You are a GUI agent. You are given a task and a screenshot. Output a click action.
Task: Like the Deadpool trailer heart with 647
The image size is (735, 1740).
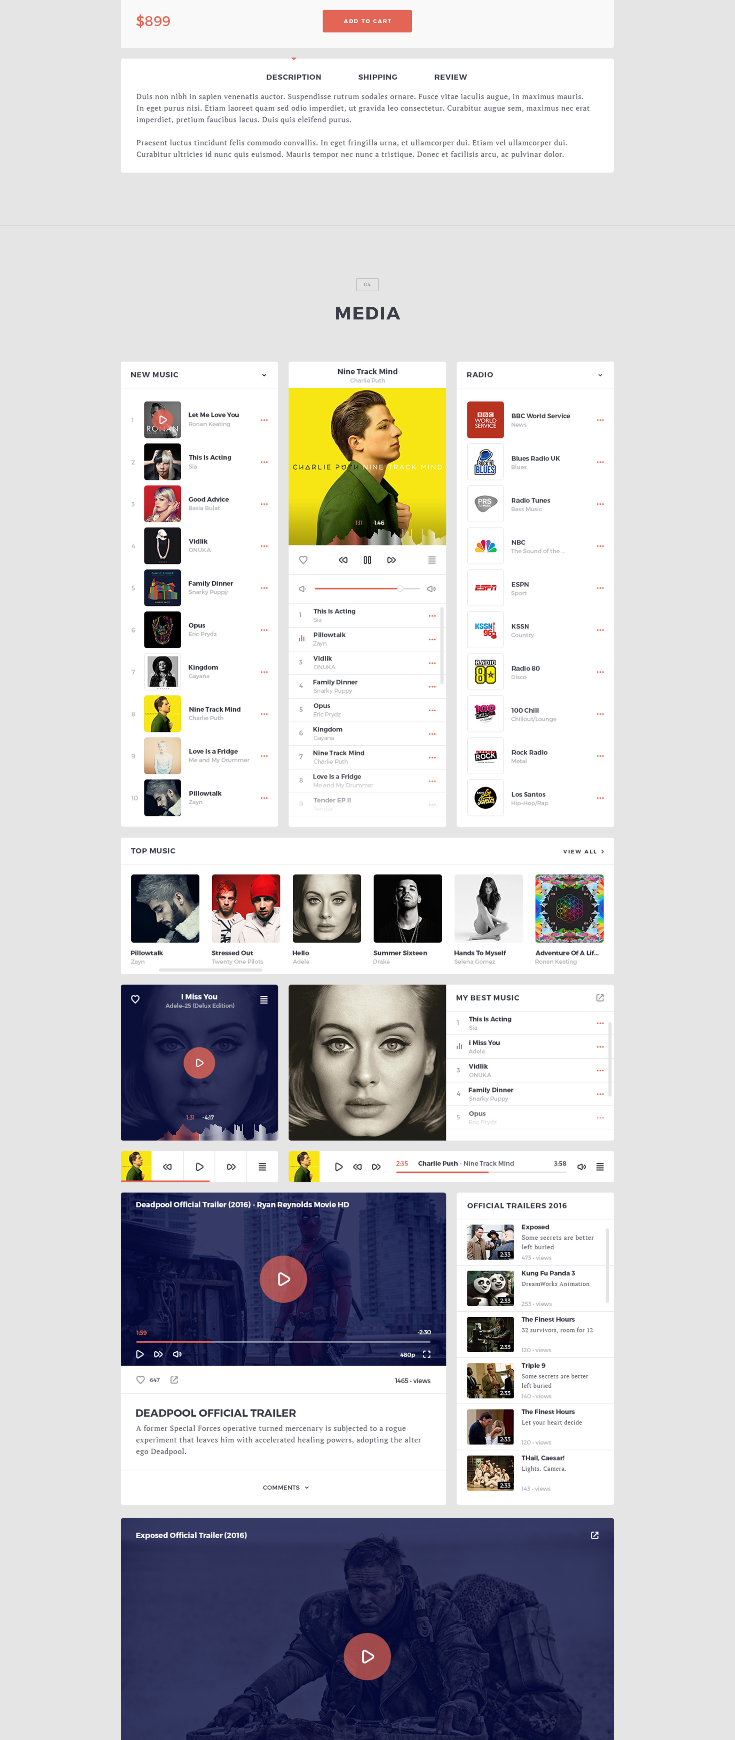[141, 1380]
